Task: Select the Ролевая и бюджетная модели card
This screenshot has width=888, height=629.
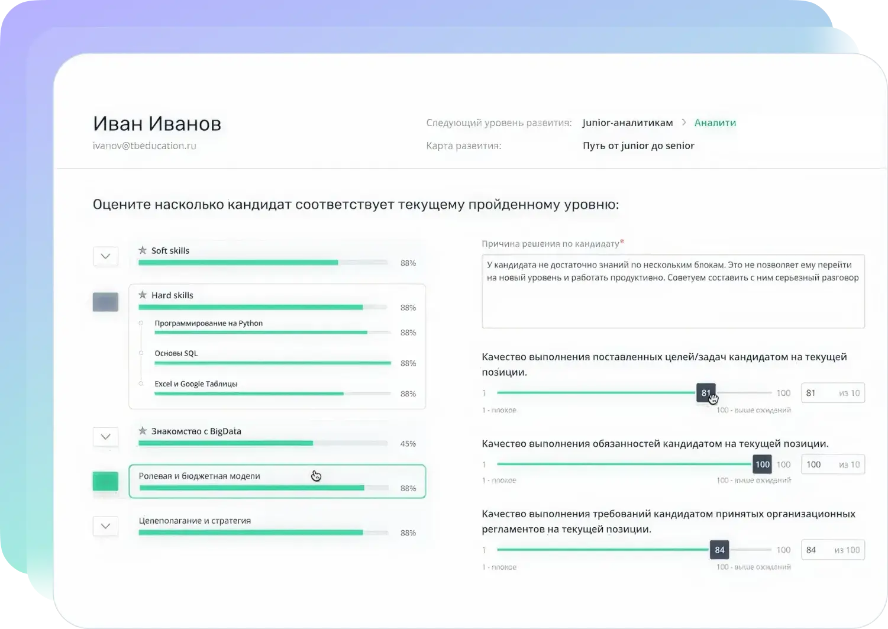Action: point(277,481)
